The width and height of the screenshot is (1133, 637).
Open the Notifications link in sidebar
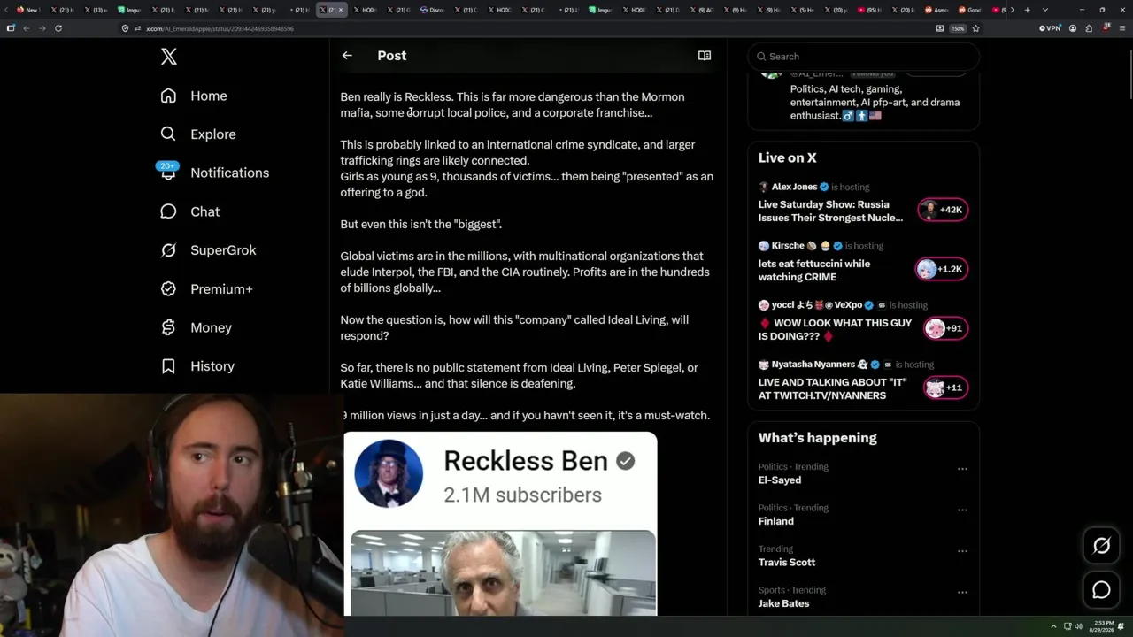[230, 173]
